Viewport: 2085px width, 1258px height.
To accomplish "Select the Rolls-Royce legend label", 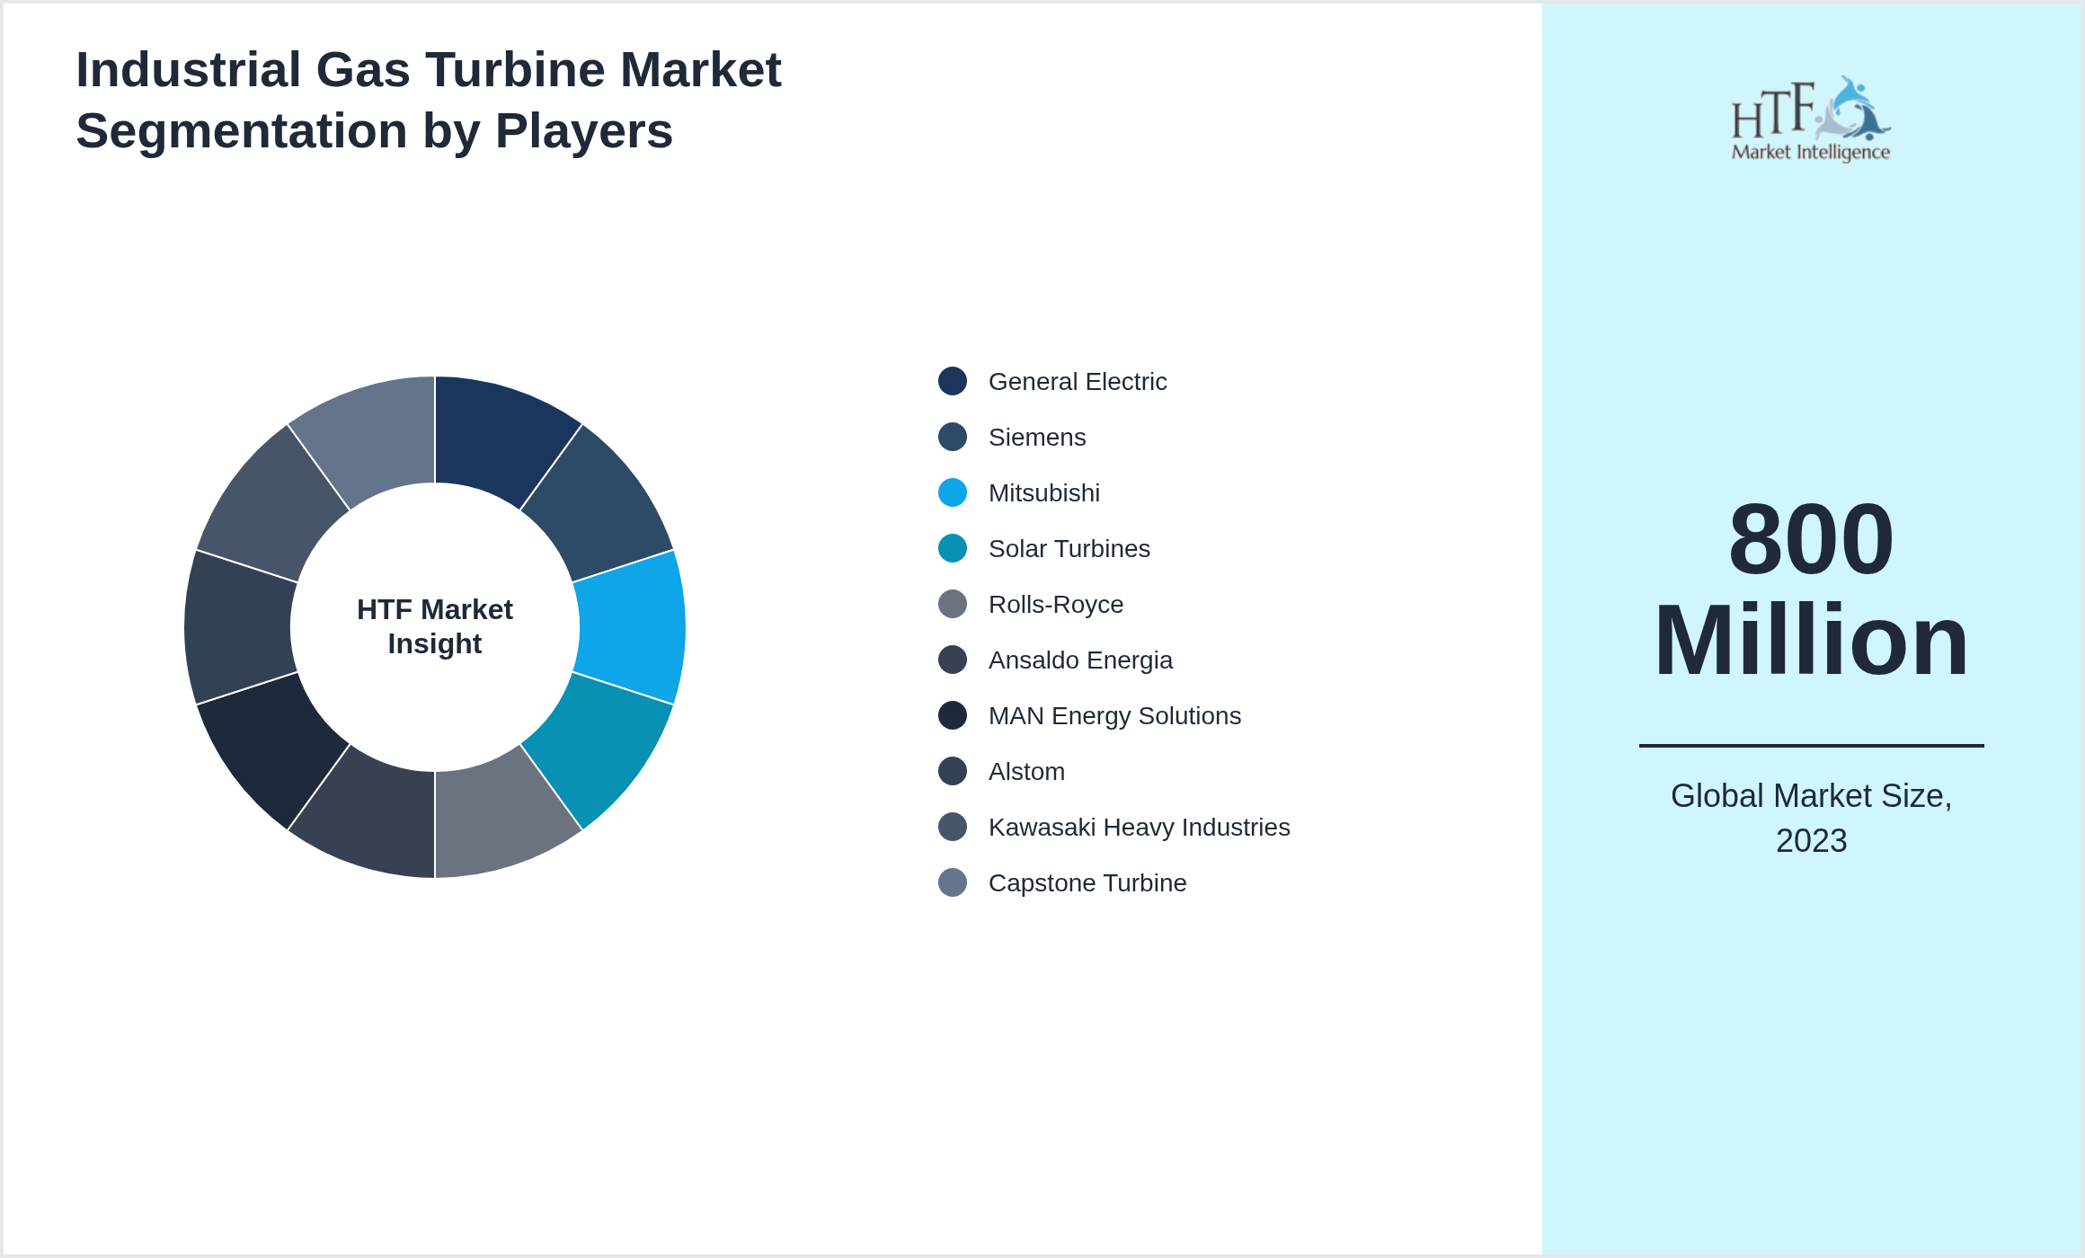I will click(x=1056, y=605).
